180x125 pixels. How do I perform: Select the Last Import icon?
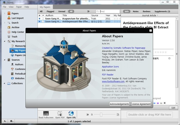coord(9,18)
